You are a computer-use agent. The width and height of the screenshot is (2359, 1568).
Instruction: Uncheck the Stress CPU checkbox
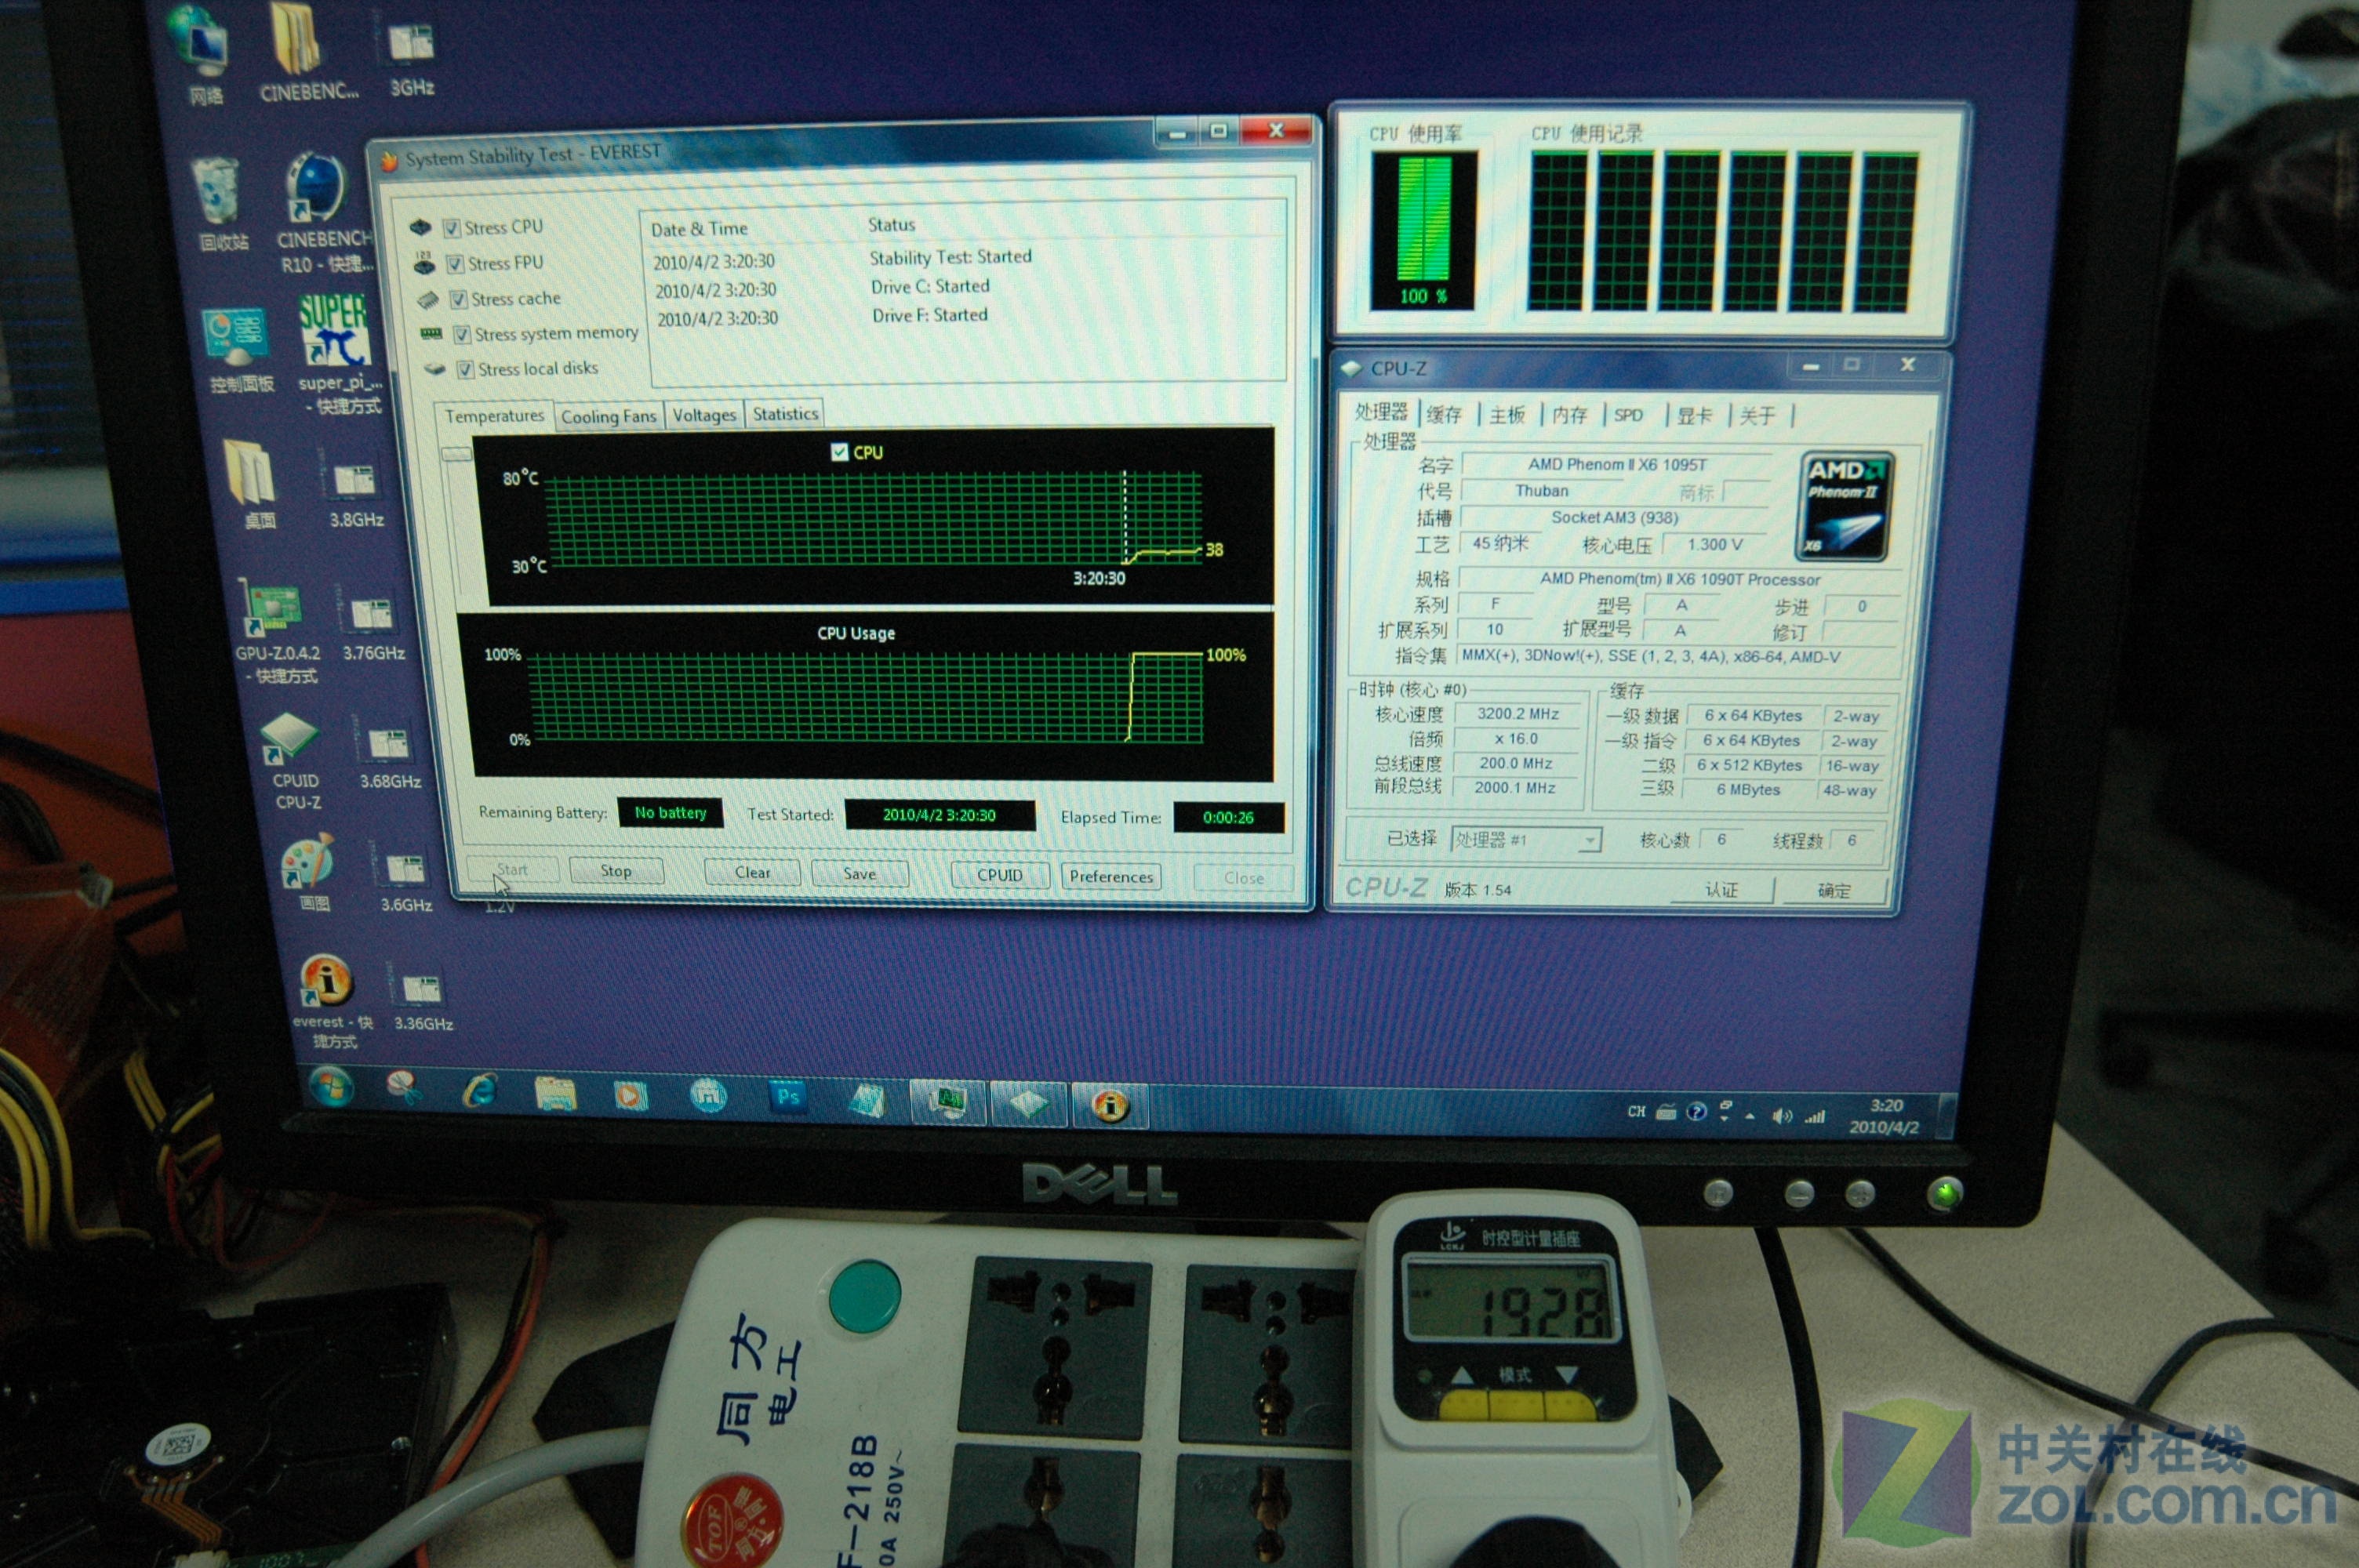(451, 228)
